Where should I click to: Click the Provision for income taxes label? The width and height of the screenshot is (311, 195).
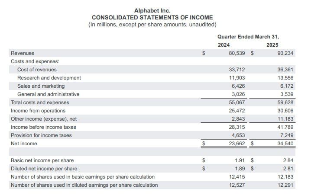point(41,135)
